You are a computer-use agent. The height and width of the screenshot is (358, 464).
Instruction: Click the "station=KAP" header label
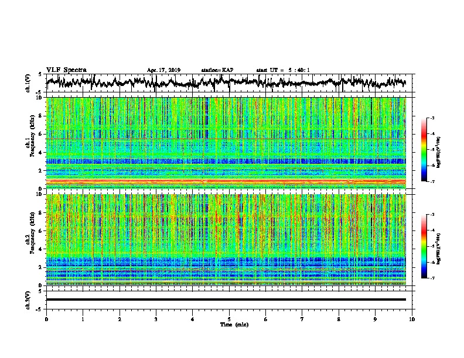point(217,70)
